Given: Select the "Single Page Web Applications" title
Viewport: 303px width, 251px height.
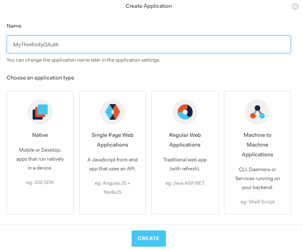Looking at the screenshot, I should click(113, 140).
